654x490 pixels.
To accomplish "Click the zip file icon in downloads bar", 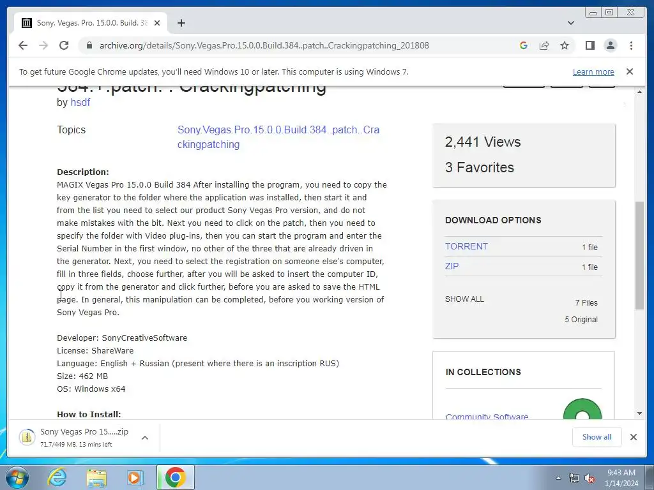I will [x=27, y=437].
